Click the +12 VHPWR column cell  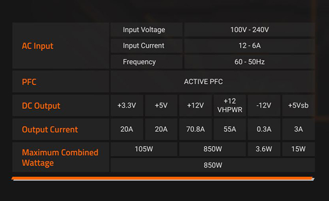[230, 105]
